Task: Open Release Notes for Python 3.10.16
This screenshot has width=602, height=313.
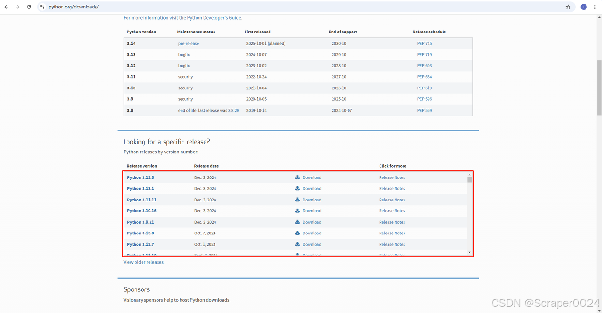Action: [x=392, y=211]
